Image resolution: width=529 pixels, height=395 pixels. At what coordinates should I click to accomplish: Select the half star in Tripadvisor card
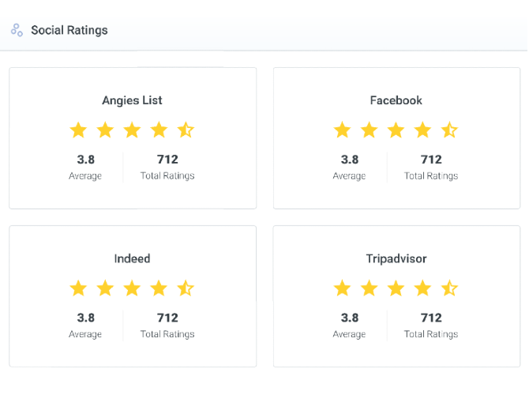click(x=449, y=288)
